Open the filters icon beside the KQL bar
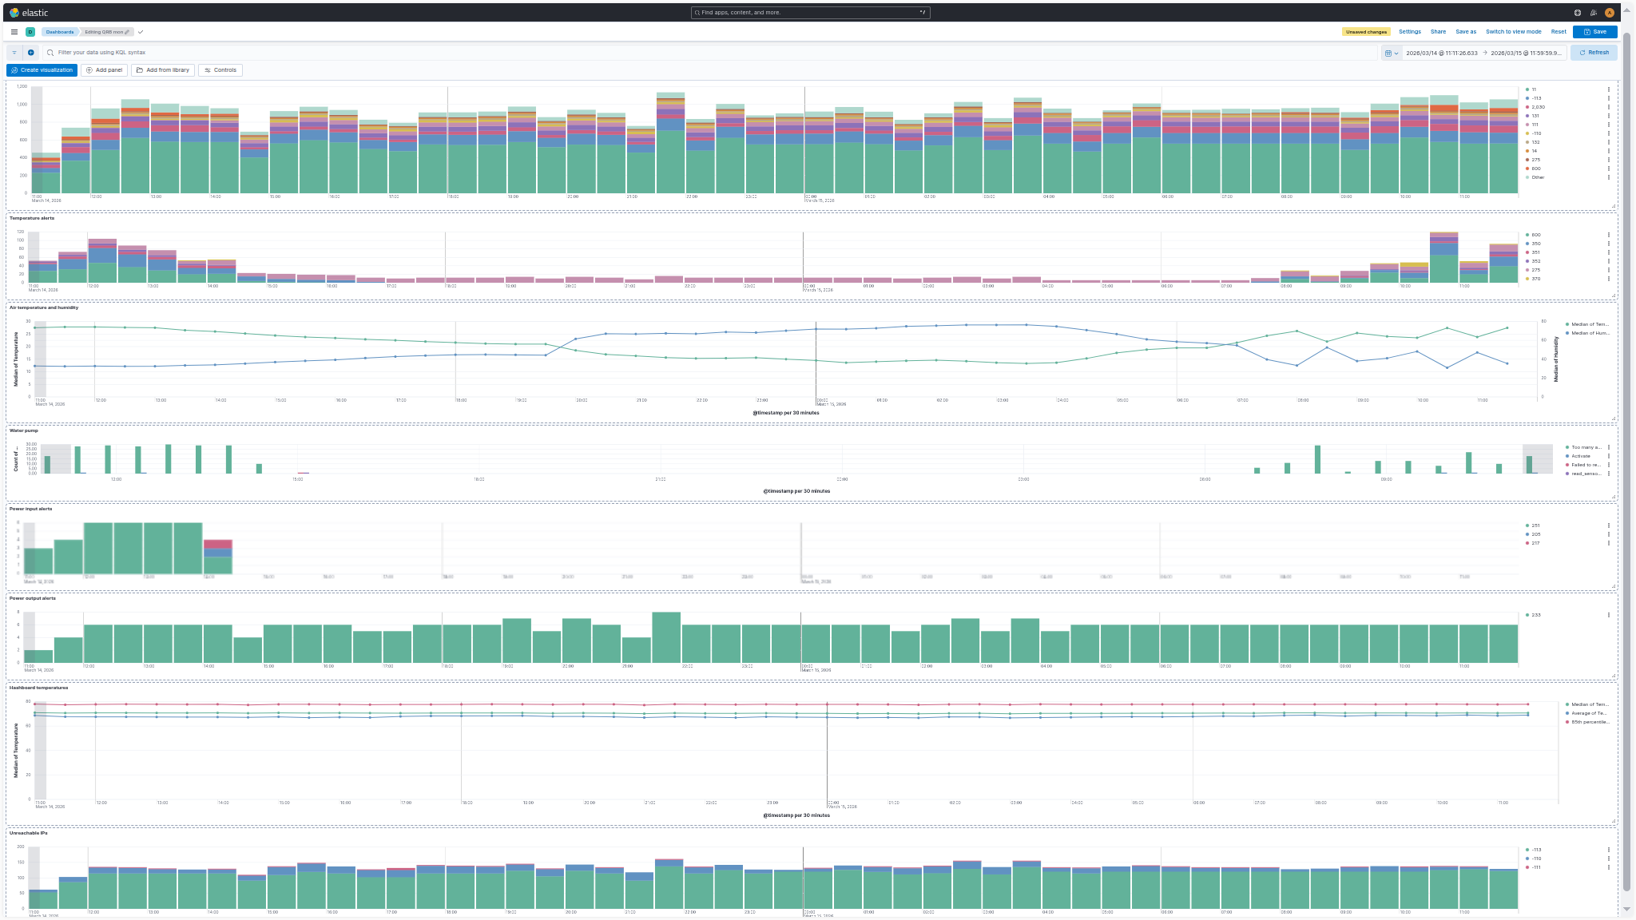 [14, 52]
